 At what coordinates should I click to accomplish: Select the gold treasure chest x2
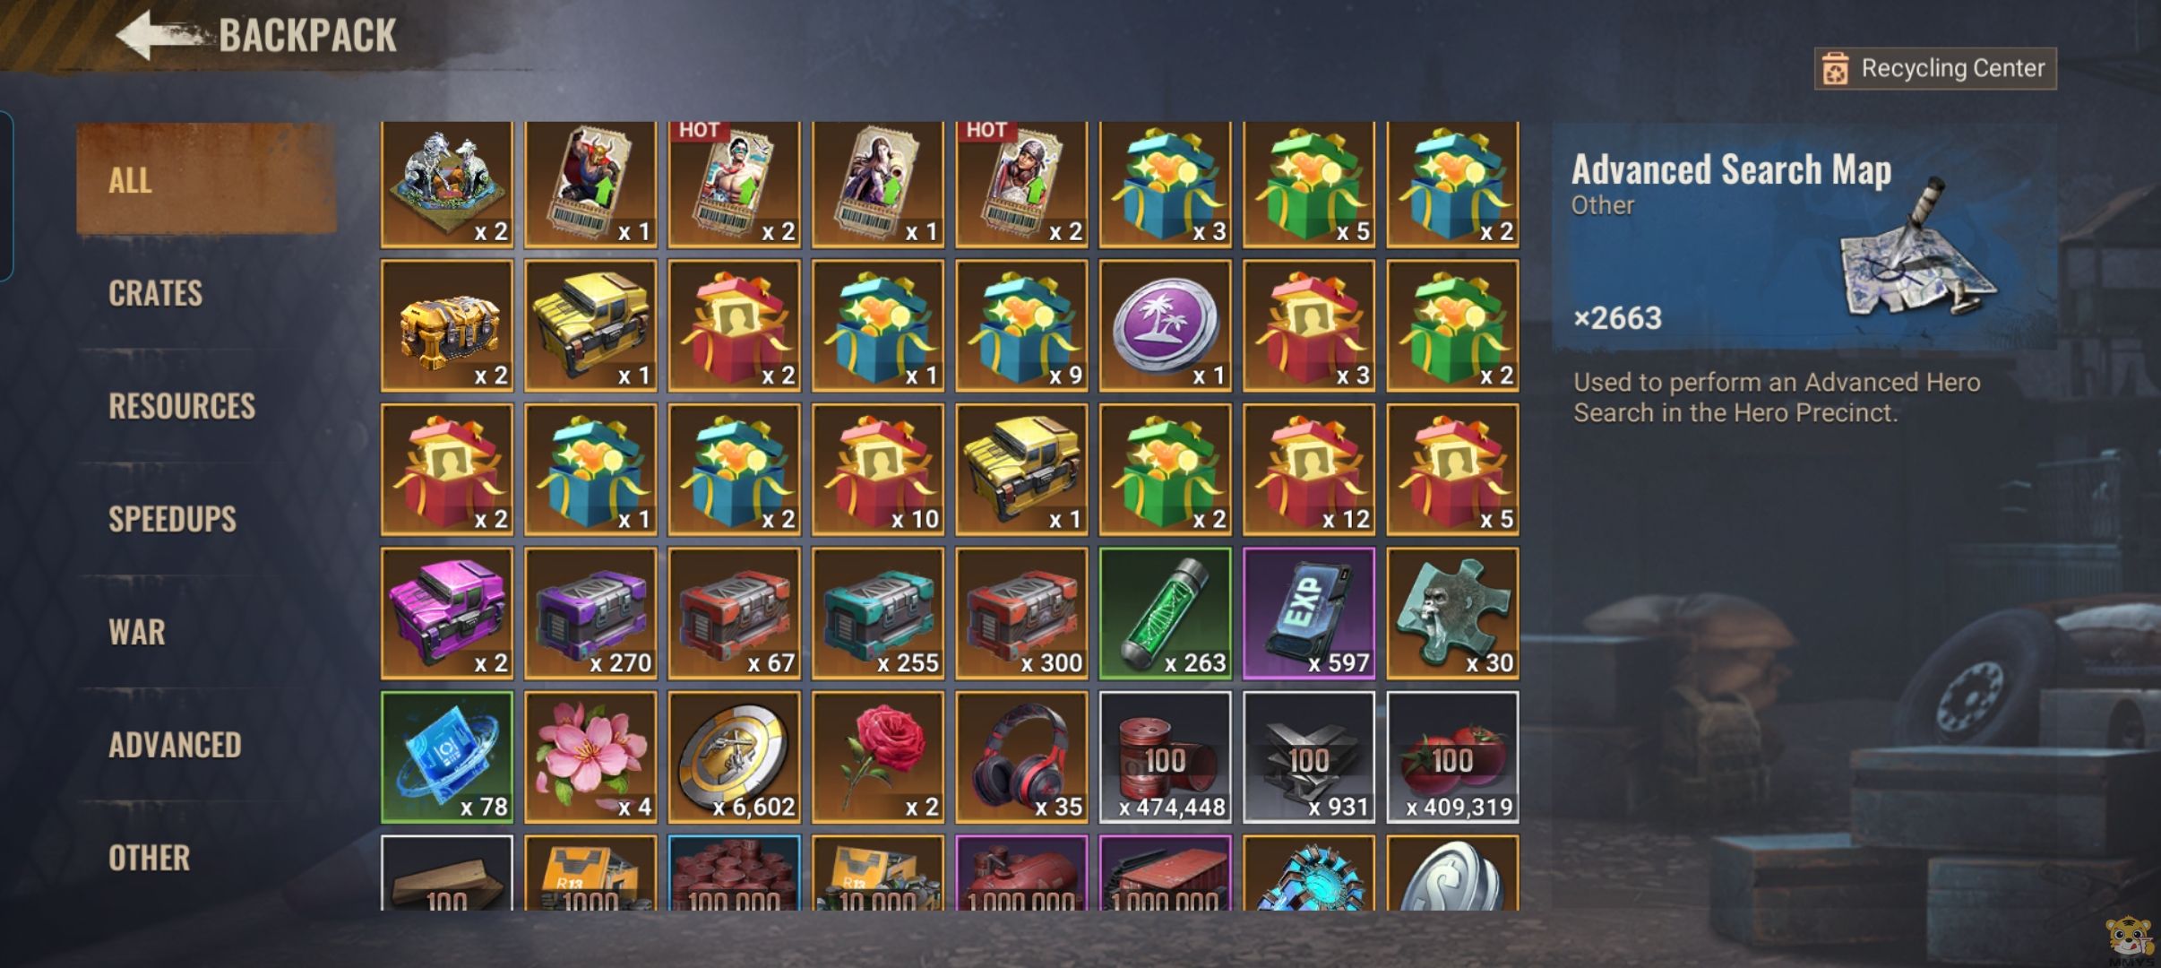coord(447,326)
